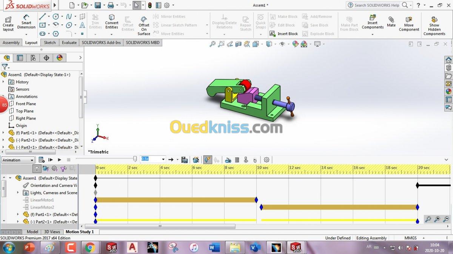The width and height of the screenshot is (453, 254).
Task: Click Convert Entities tool
Action: click(112, 22)
